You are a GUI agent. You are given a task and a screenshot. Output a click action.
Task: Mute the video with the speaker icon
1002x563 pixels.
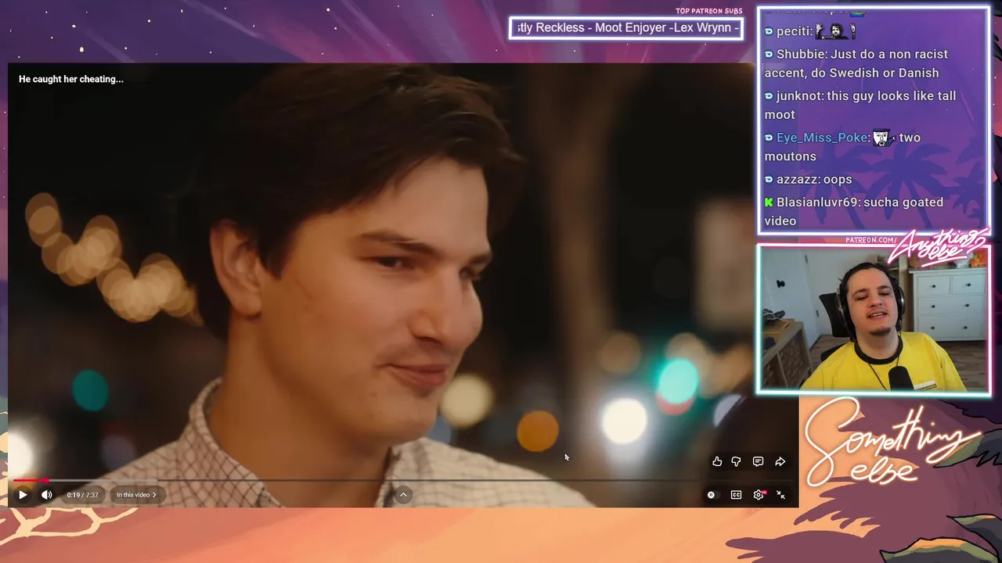click(x=47, y=495)
